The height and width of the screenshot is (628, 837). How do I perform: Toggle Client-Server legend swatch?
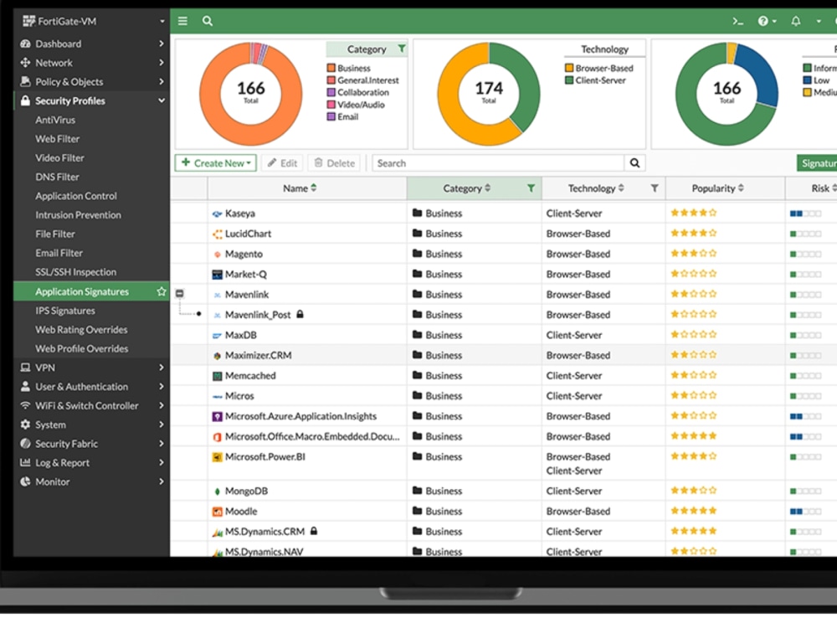[569, 80]
